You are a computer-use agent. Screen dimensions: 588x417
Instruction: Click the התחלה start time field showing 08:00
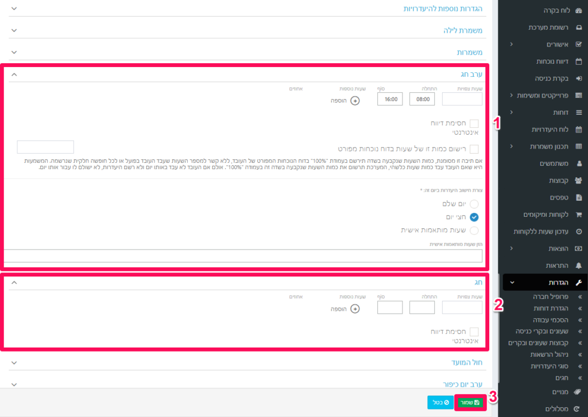[422, 99]
